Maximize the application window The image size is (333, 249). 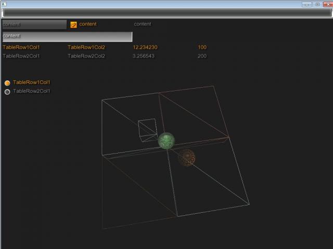317,4
